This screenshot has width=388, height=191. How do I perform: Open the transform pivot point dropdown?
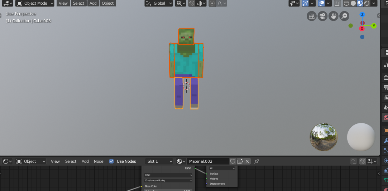click(181, 3)
